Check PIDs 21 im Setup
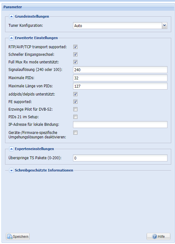 75,117
